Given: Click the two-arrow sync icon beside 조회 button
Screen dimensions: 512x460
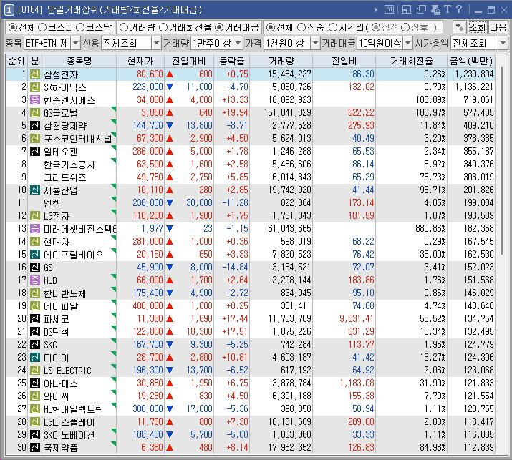Looking at the screenshot, I should (460, 27).
